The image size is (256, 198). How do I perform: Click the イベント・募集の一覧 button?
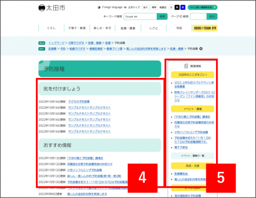(x=193, y=156)
